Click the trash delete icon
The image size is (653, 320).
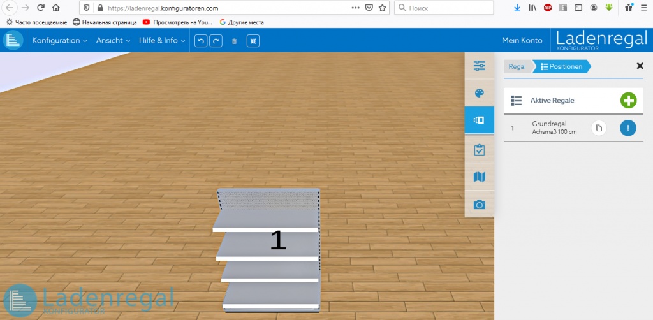(234, 41)
